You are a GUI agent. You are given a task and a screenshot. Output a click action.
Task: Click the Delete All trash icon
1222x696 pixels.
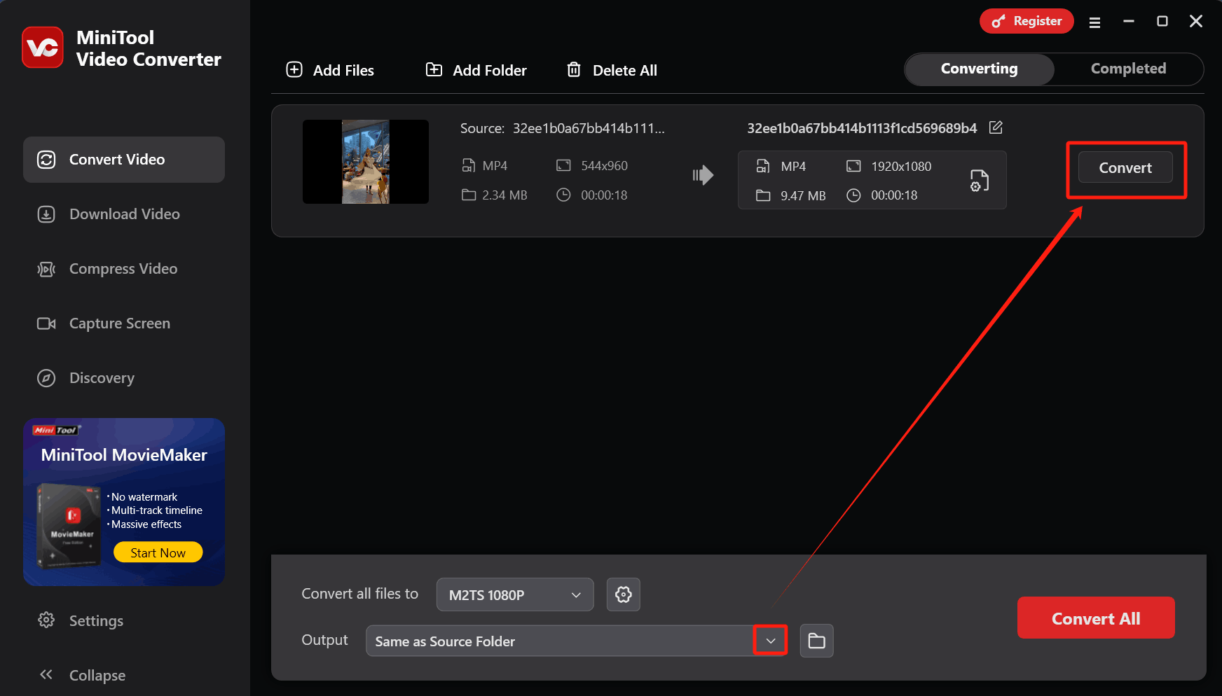[x=574, y=69]
